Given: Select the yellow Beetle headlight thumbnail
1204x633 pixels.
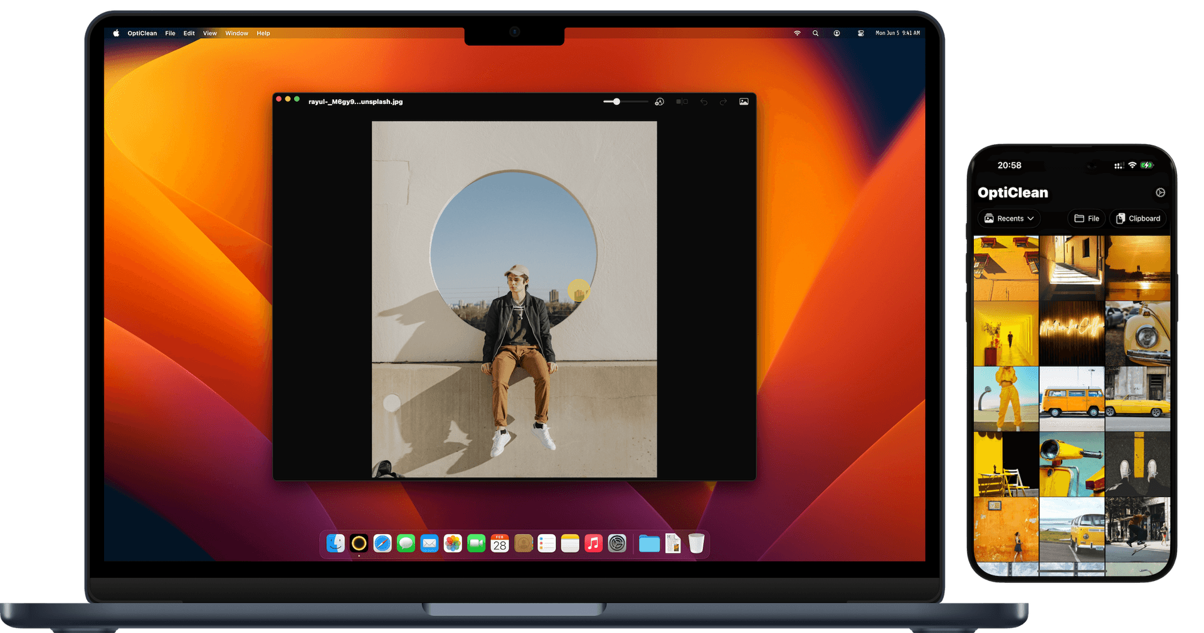Looking at the screenshot, I should pyautogui.click(x=1138, y=333).
